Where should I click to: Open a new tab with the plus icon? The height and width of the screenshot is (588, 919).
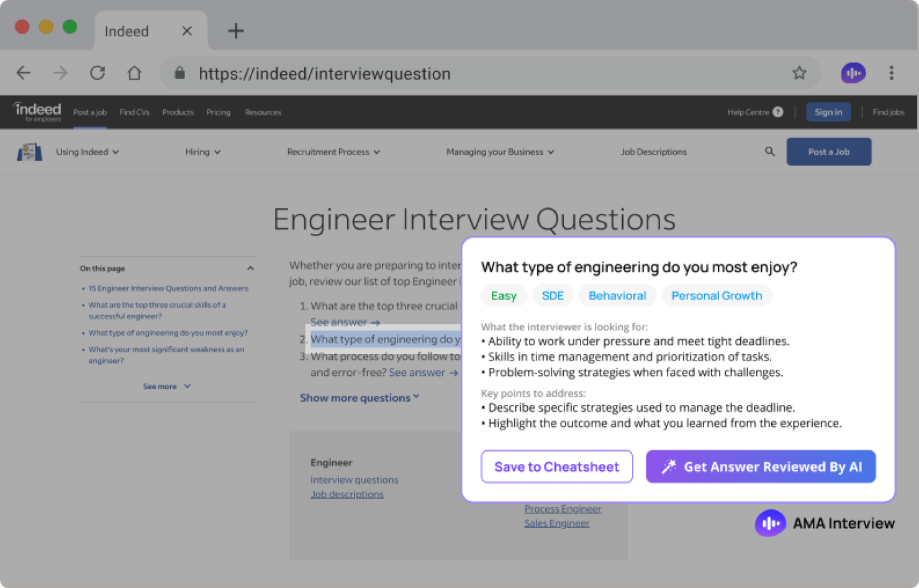click(236, 30)
